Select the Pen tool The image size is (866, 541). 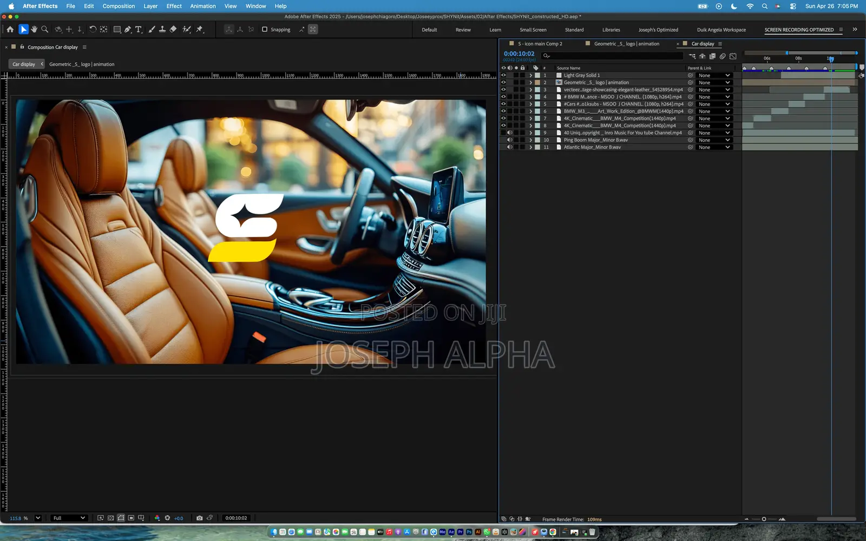coord(128,29)
